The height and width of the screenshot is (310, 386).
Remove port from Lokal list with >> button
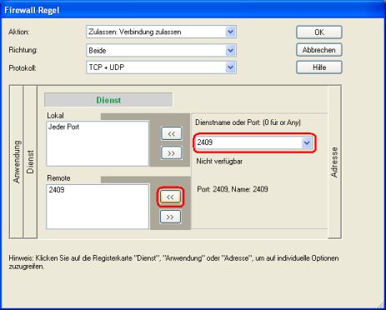point(172,153)
